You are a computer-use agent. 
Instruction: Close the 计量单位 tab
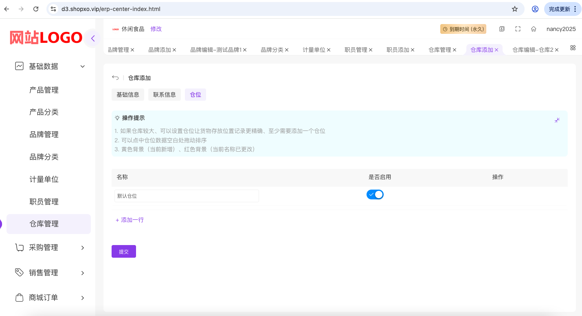329,50
